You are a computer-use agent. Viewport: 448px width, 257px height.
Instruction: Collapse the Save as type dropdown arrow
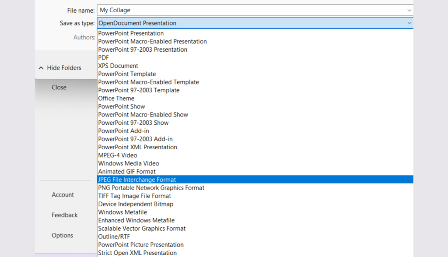pos(409,23)
